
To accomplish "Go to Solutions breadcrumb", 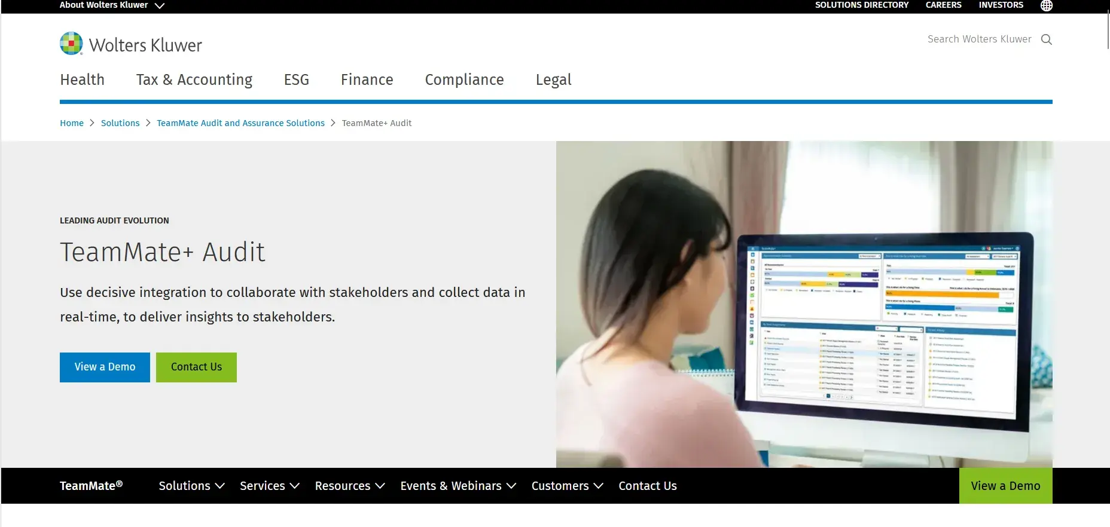I will click(120, 123).
